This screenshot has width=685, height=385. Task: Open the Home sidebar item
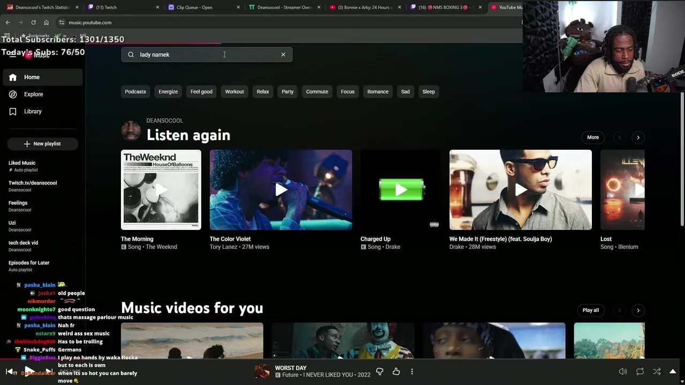point(43,77)
